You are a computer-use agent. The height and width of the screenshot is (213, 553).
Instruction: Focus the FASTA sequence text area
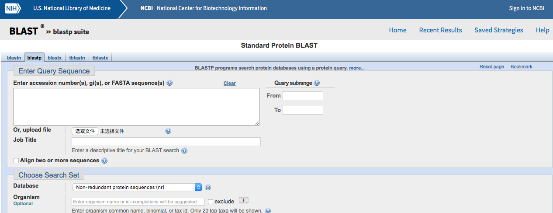tap(136, 107)
